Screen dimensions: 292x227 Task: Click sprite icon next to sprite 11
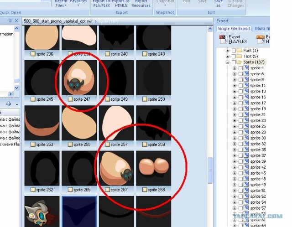pyautogui.click(x=246, y=85)
